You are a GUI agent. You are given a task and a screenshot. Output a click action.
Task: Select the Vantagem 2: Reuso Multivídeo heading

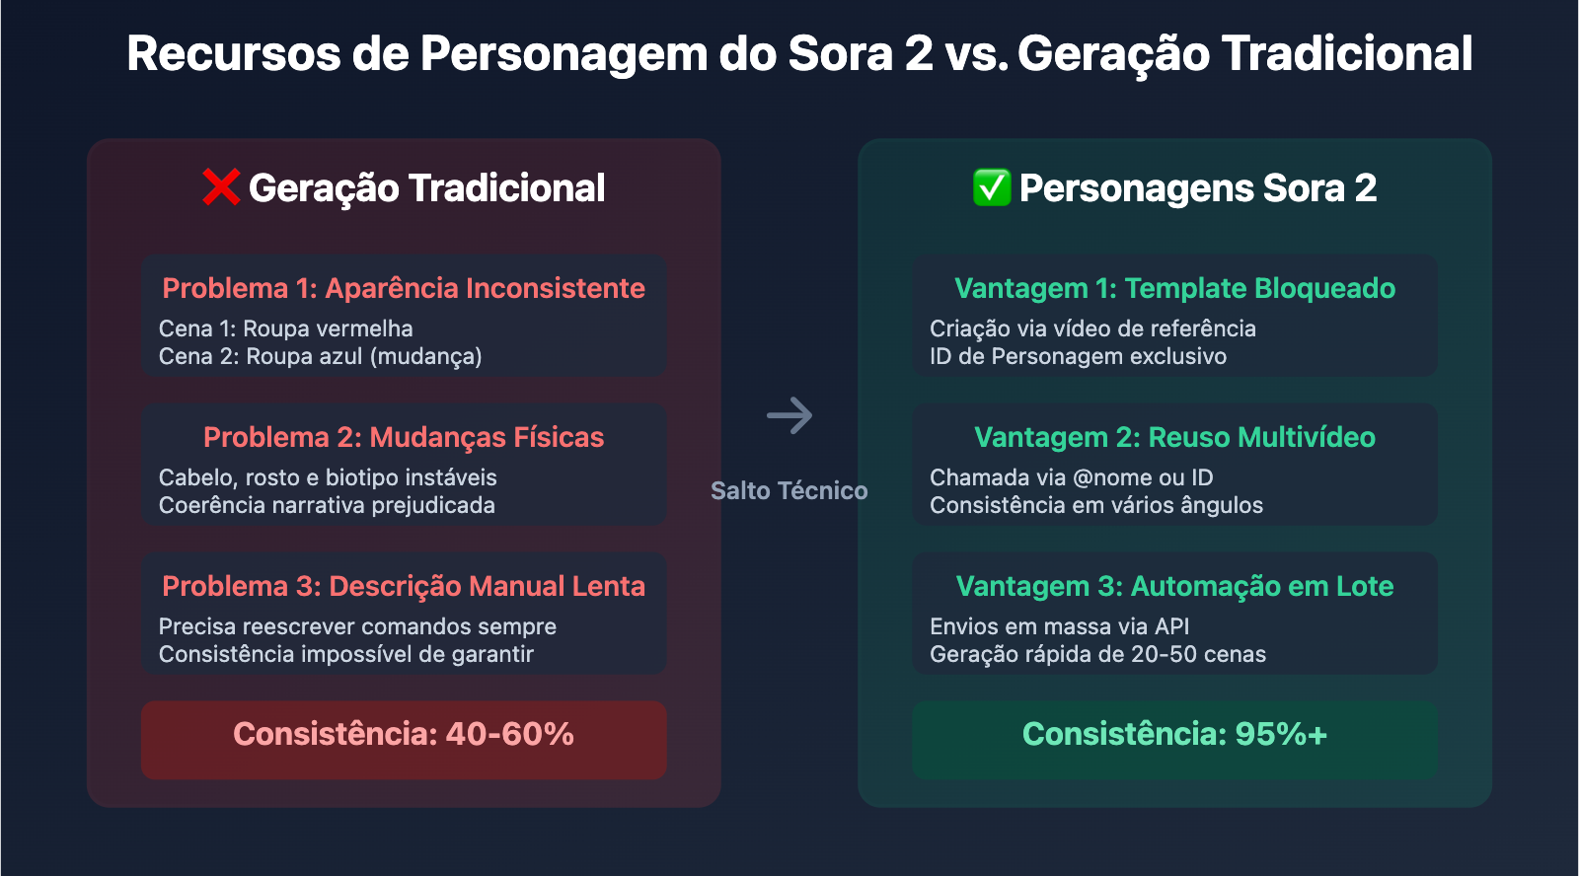[x=1174, y=437]
